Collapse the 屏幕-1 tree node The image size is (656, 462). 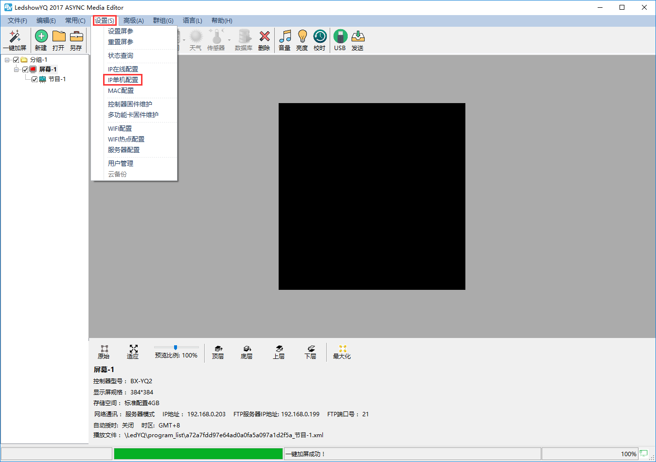click(x=17, y=70)
